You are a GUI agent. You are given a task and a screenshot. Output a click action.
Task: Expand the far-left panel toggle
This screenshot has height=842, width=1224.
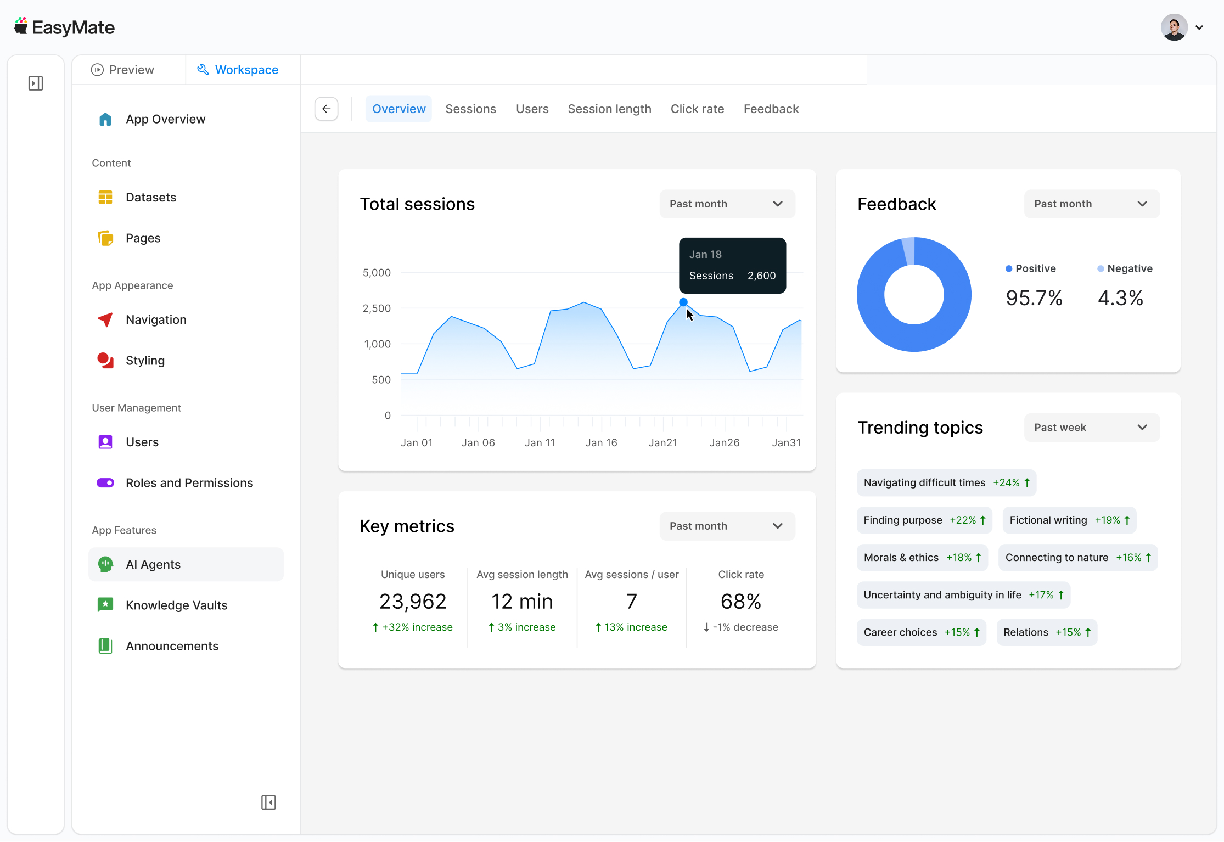(36, 83)
